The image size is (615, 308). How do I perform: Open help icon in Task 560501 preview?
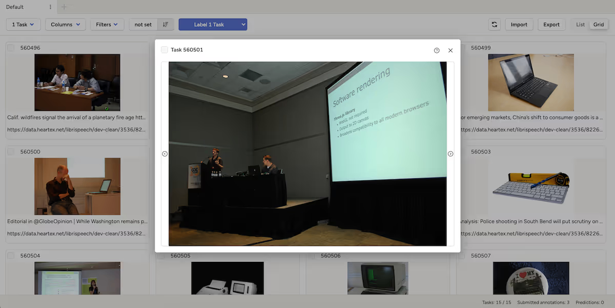click(x=437, y=50)
